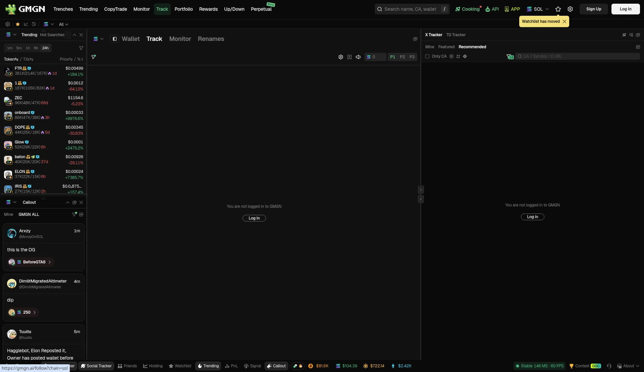The height and width of the screenshot is (372, 644).
Task: Enable the Only CA checkbox
Action: click(x=427, y=56)
